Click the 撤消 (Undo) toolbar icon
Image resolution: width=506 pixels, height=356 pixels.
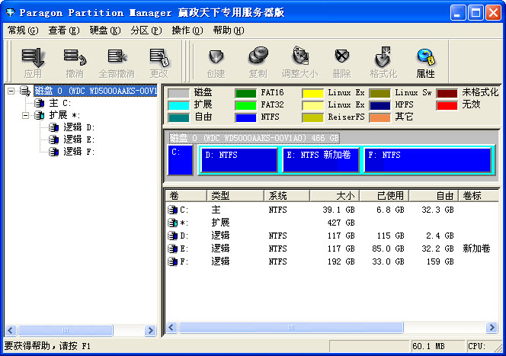pos(75,61)
